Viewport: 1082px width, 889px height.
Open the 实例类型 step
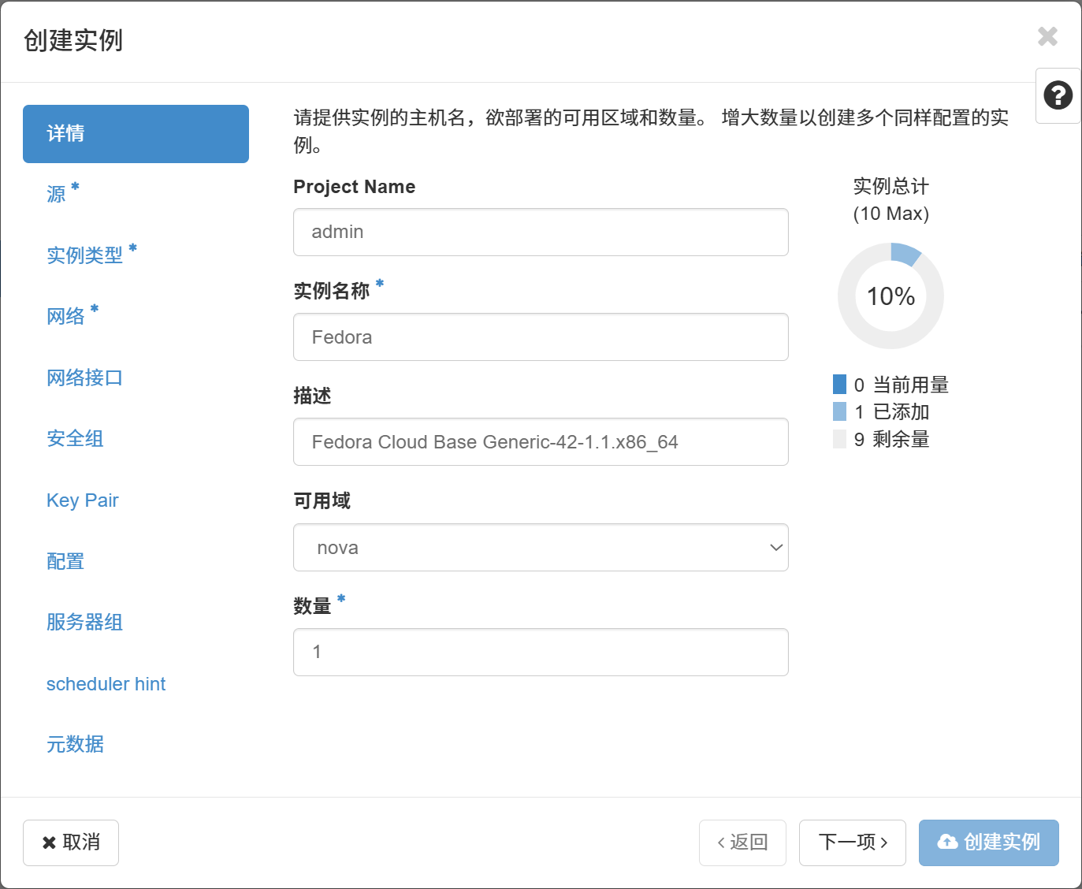pyautogui.click(x=91, y=255)
